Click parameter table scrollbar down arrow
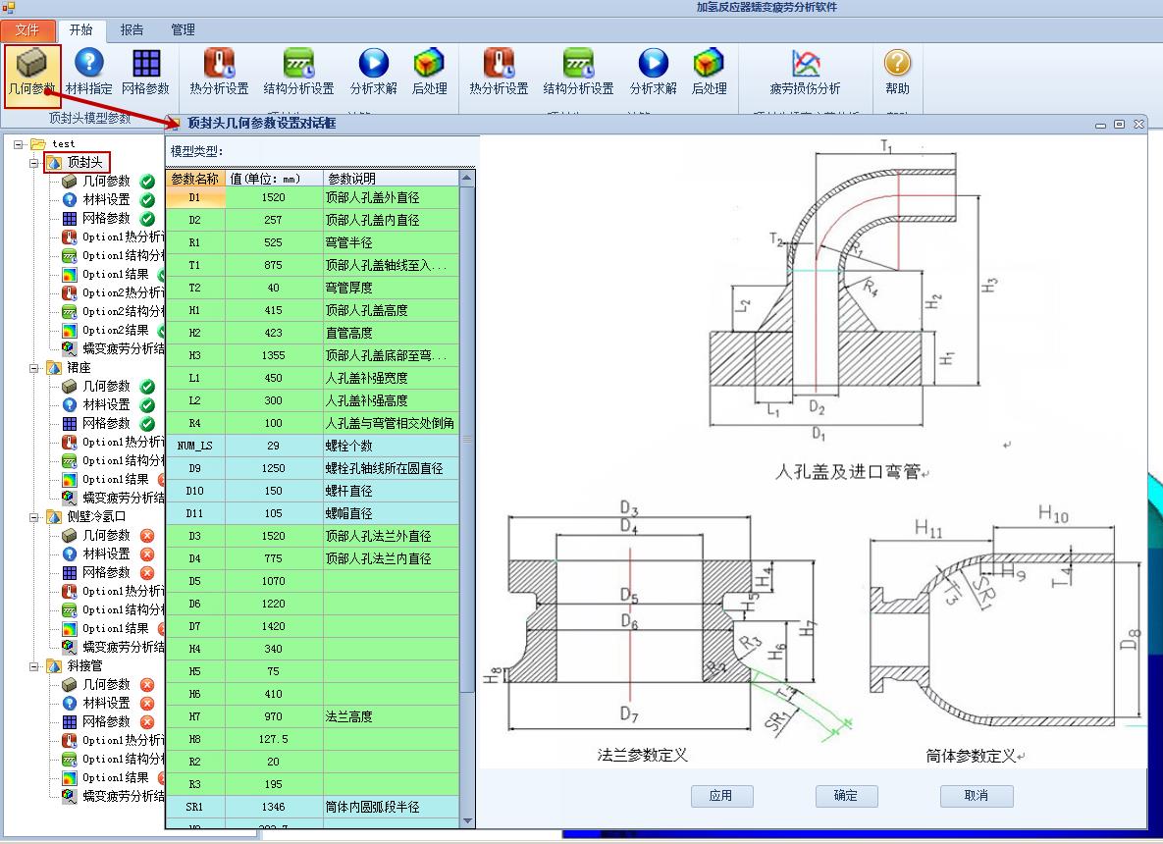Viewport: 1163px width, 844px height. point(467,820)
